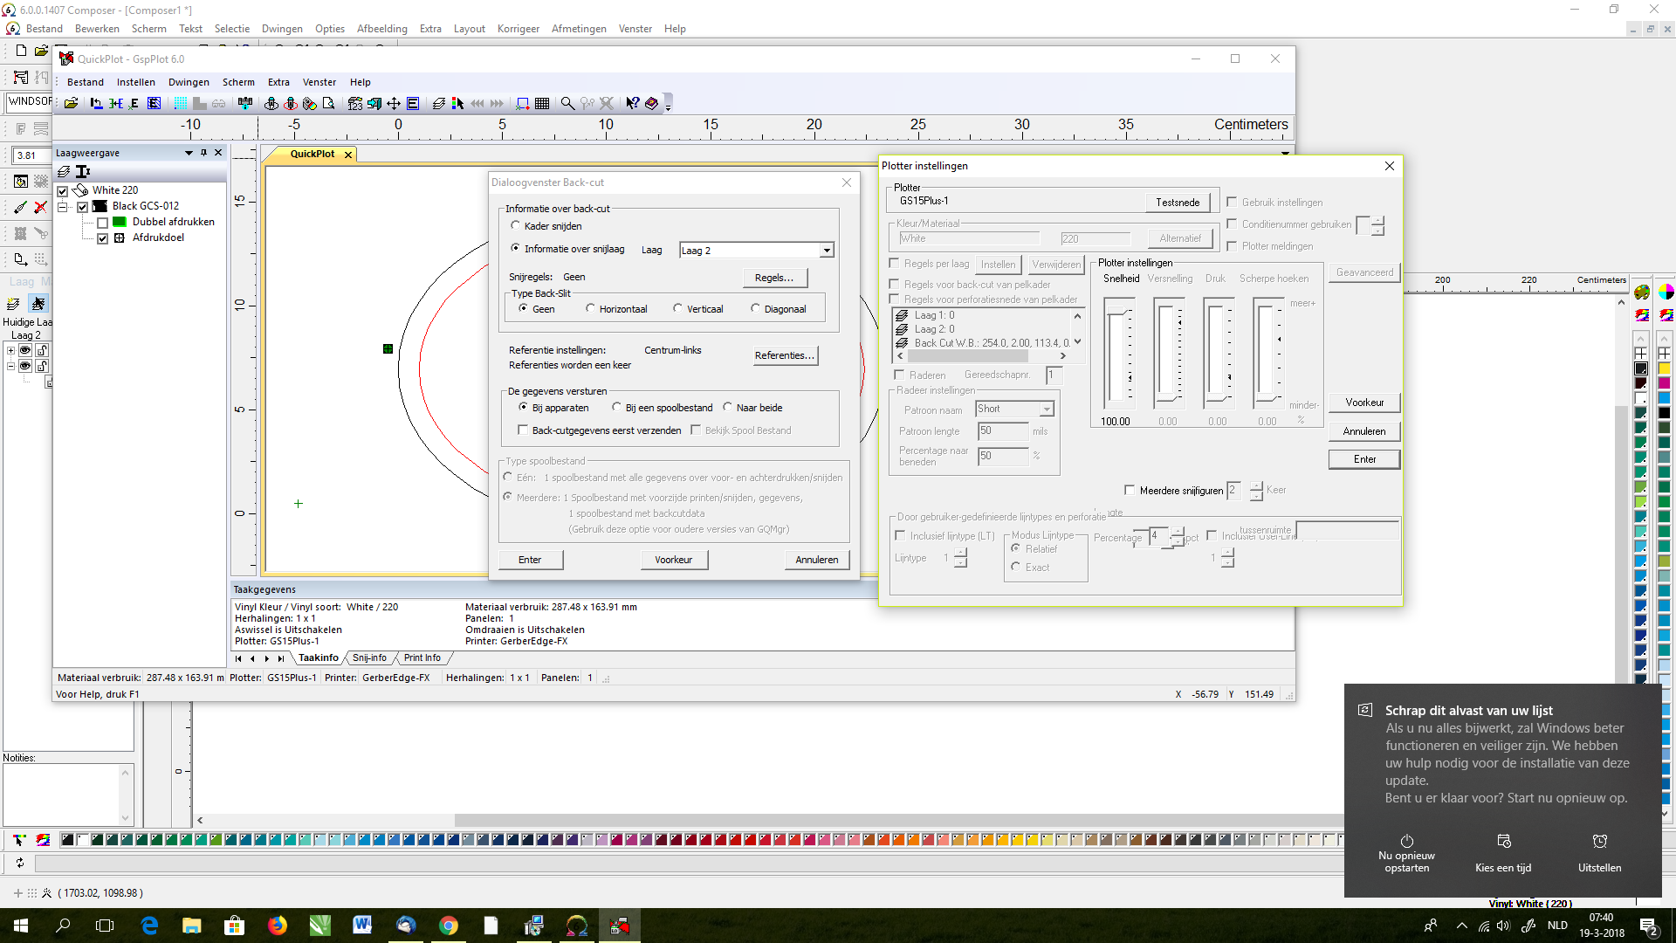The height and width of the screenshot is (943, 1676).
Task: Click the blue E frame icon in QuickPlot toolbar
Action: (154, 103)
